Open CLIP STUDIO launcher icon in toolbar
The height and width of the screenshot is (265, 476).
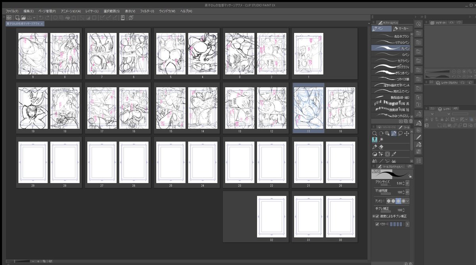(x=8, y=18)
